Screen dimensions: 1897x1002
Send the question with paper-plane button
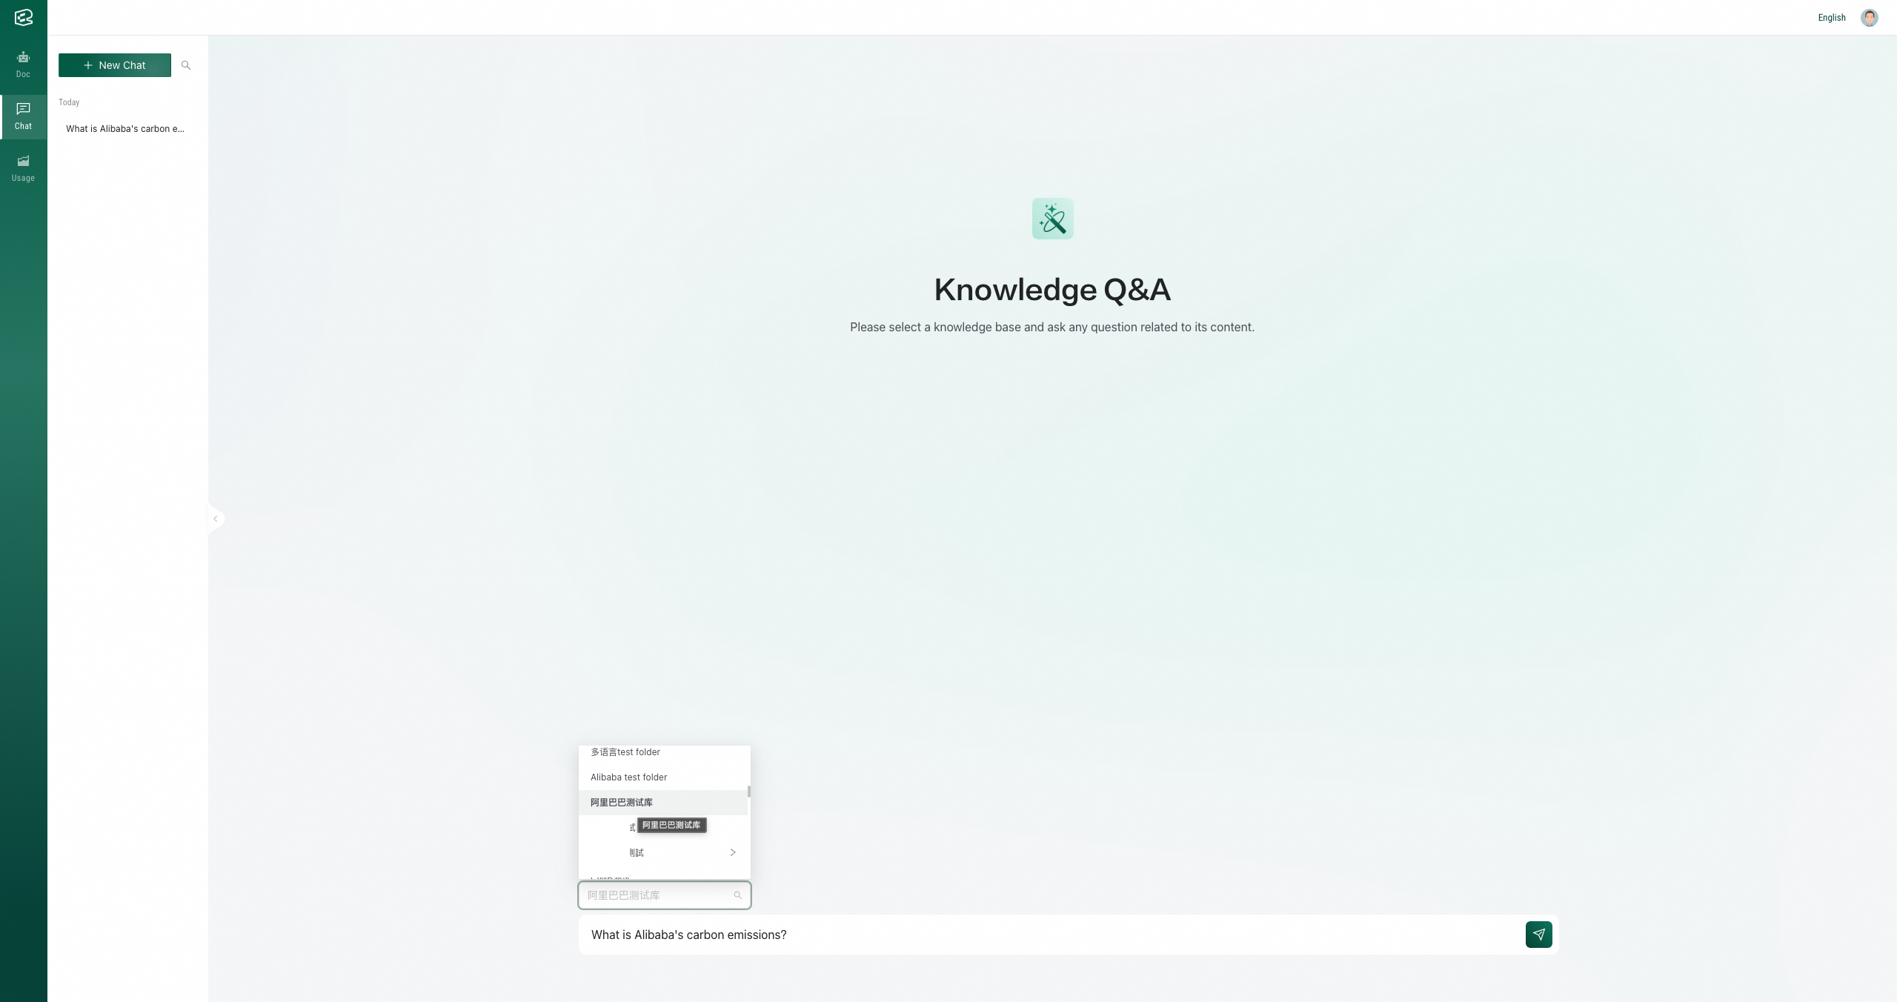pos(1538,935)
